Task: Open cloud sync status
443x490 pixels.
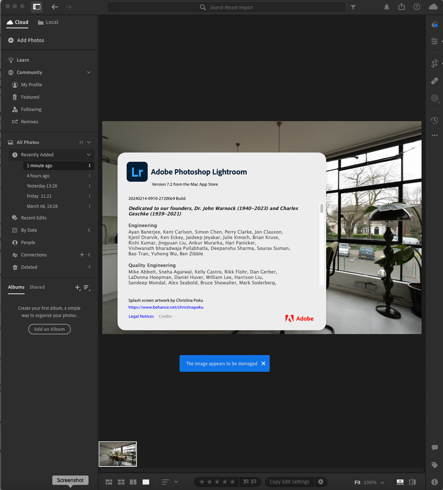Action: pos(432,6)
